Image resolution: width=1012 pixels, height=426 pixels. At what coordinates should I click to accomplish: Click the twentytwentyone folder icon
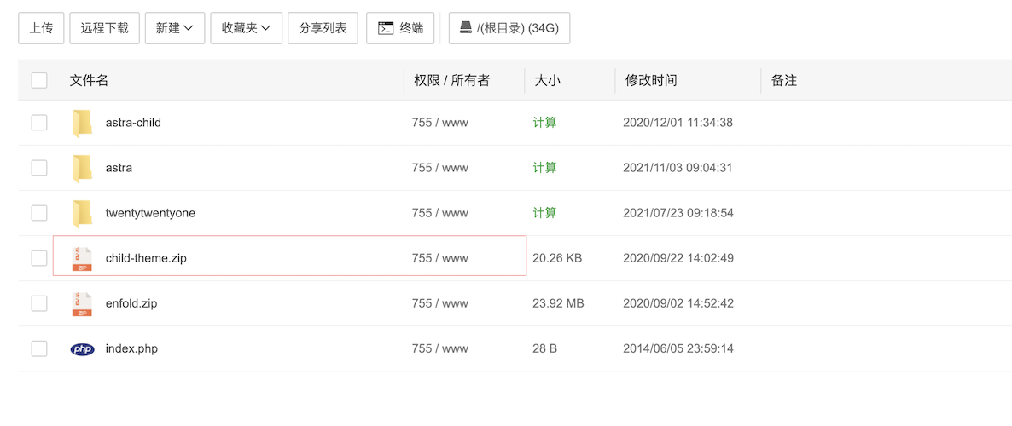pos(82,213)
